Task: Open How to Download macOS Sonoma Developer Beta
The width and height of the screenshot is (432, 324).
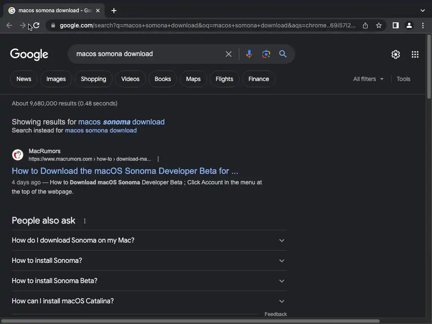Action: [x=125, y=171]
